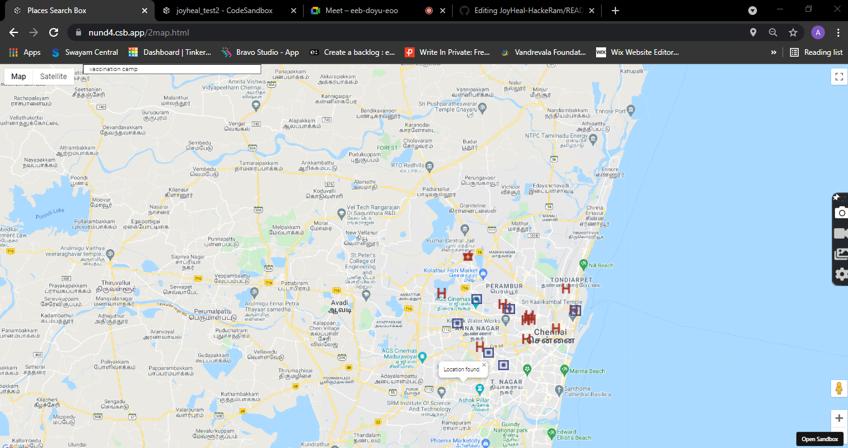Select the Map view button

[19, 77]
